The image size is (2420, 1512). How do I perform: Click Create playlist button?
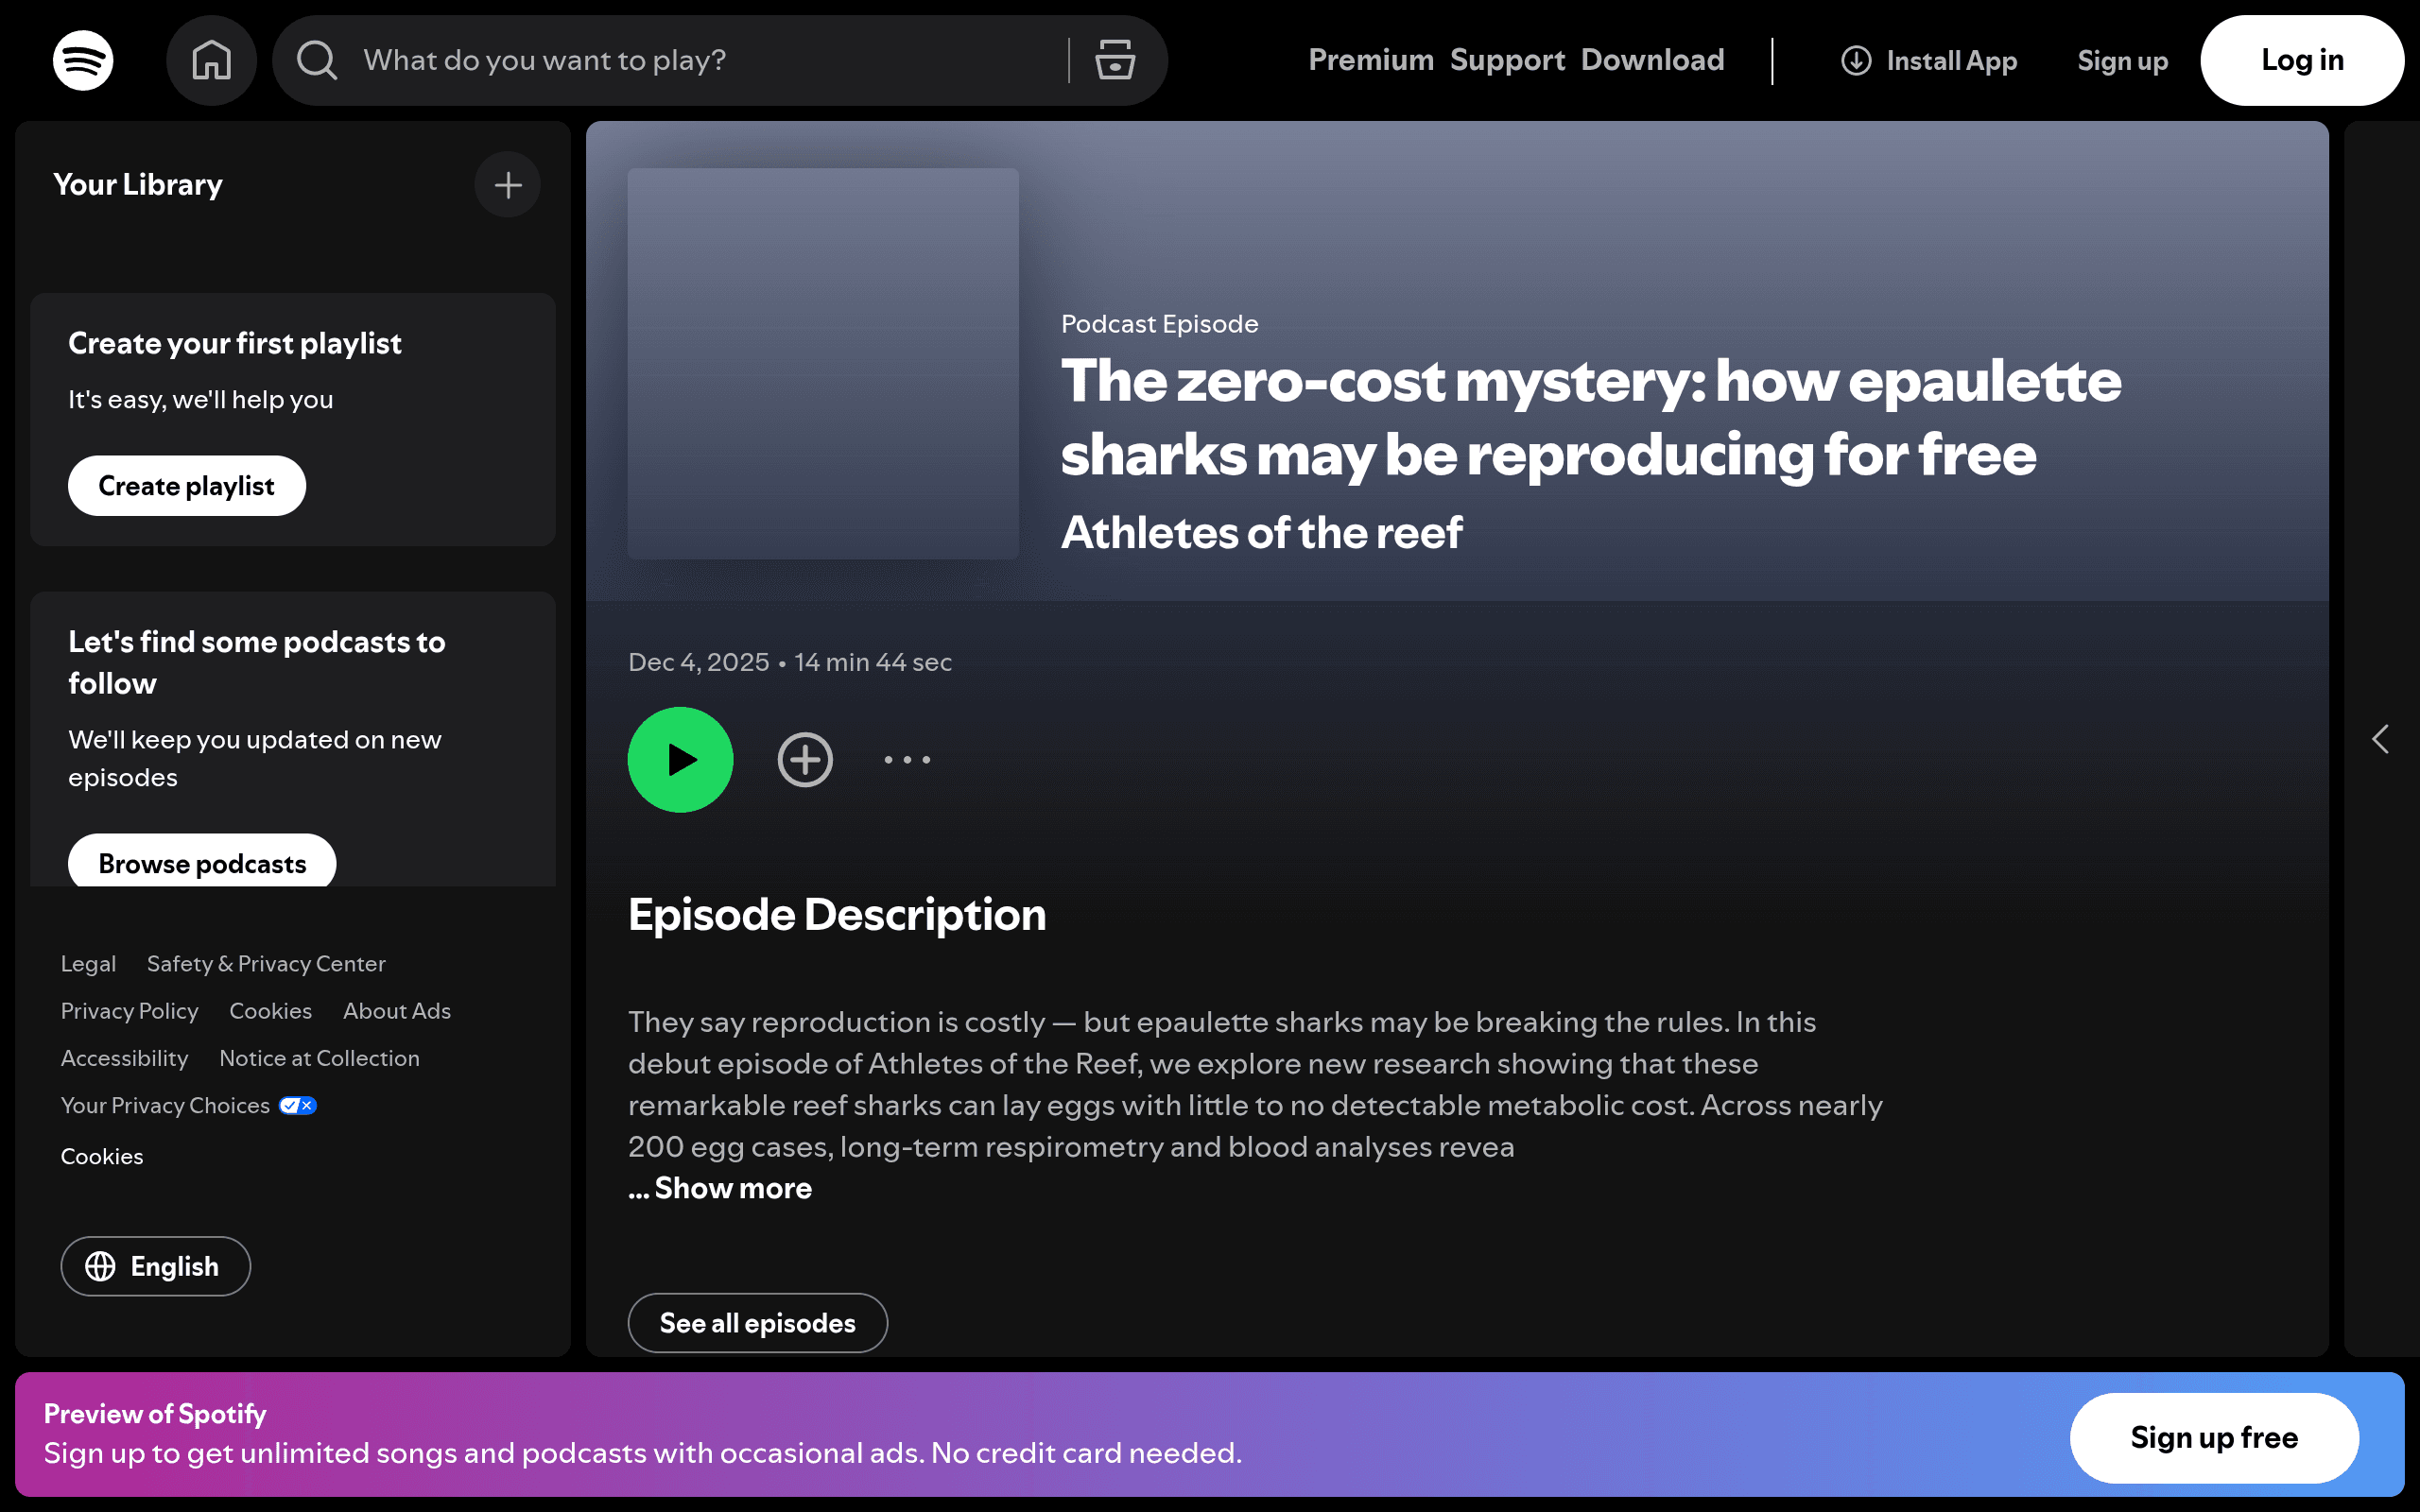point(187,486)
